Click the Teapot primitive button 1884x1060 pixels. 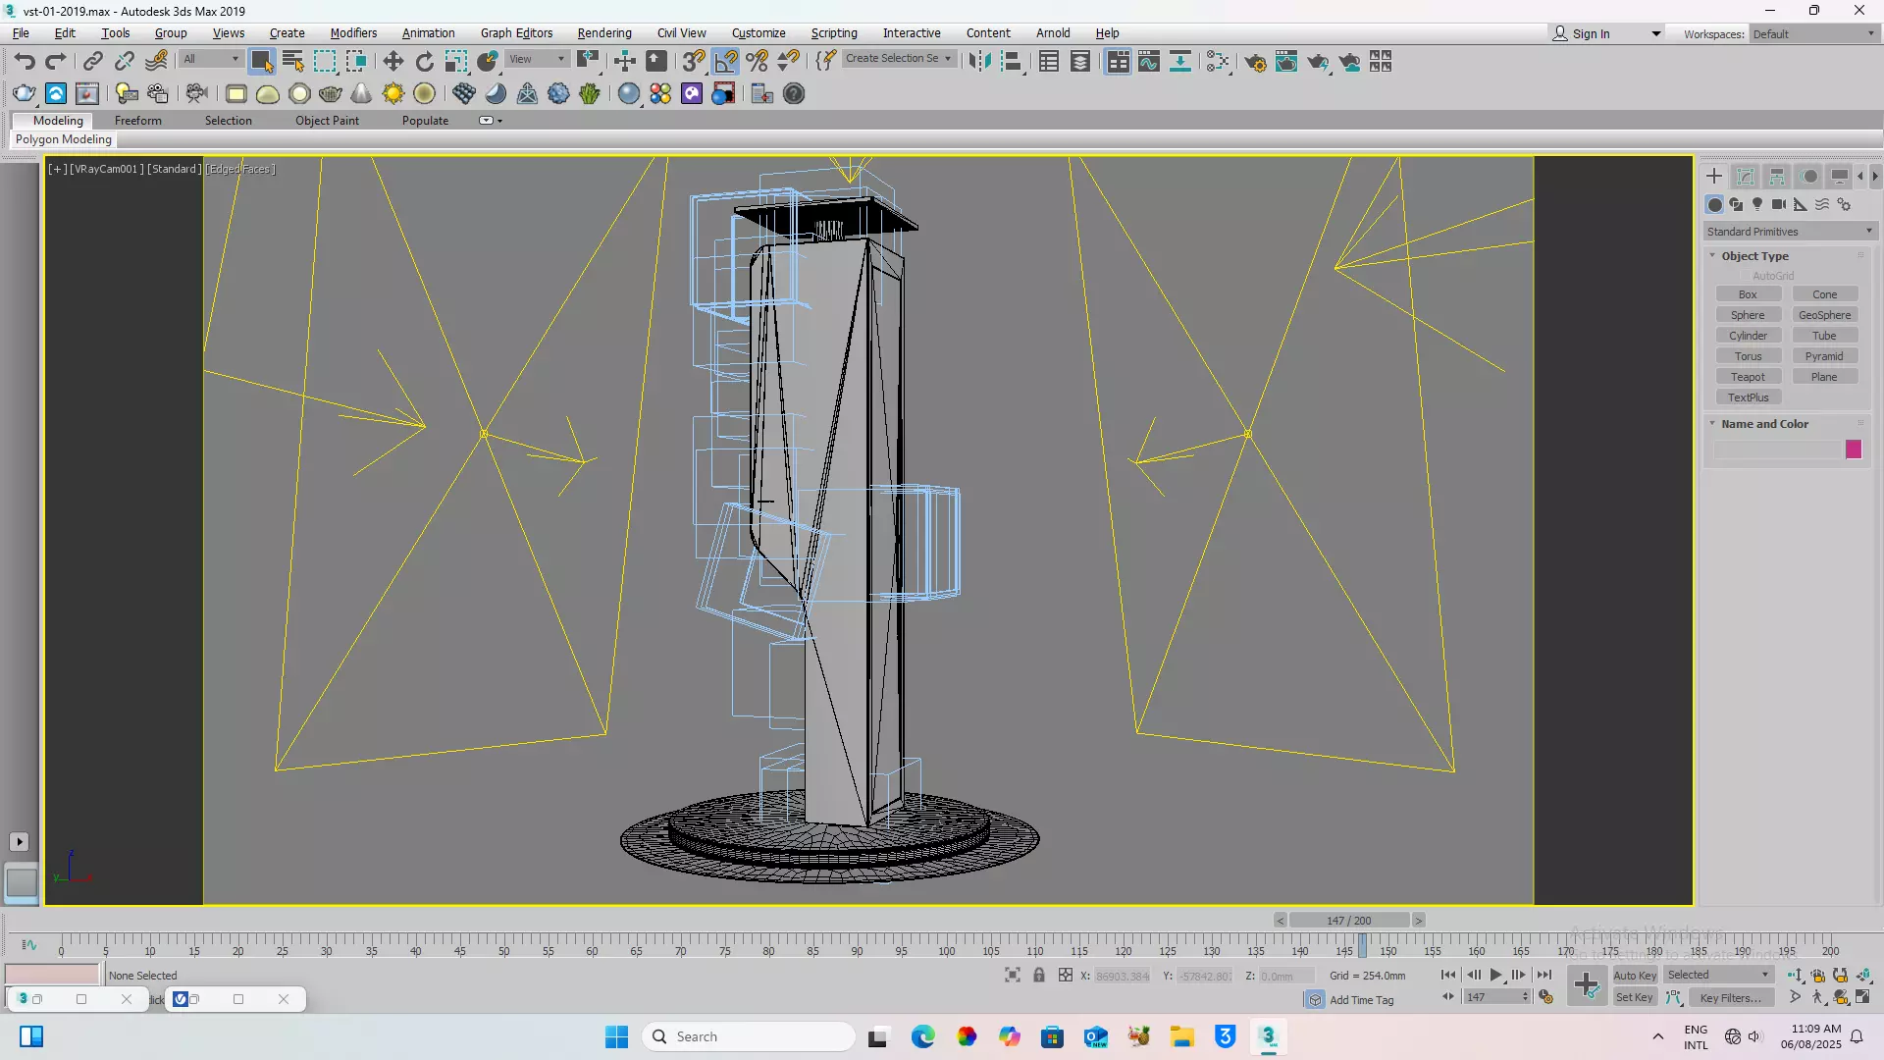point(1748,377)
